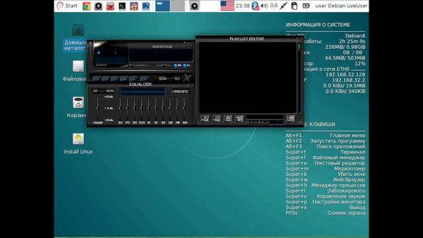The height and width of the screenshot is (238, 423).
Task: Click the Audacious taskbar window button
Action: click(x=194, y=6)
